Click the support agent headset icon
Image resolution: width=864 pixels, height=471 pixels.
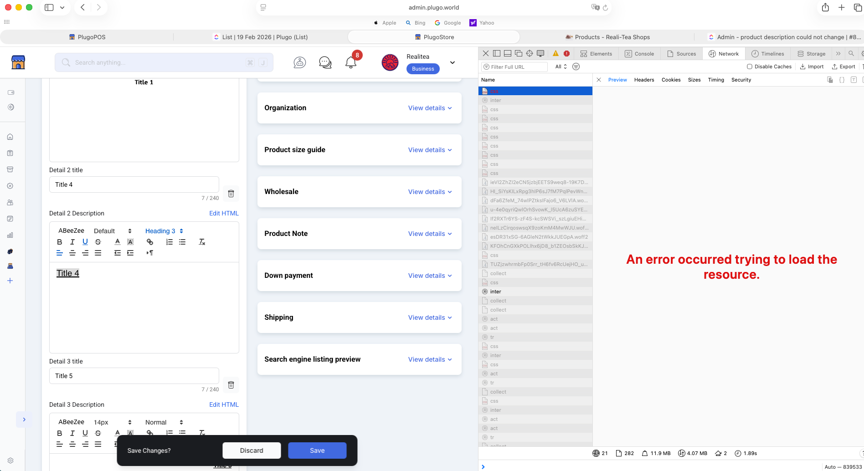pos(299,62)
